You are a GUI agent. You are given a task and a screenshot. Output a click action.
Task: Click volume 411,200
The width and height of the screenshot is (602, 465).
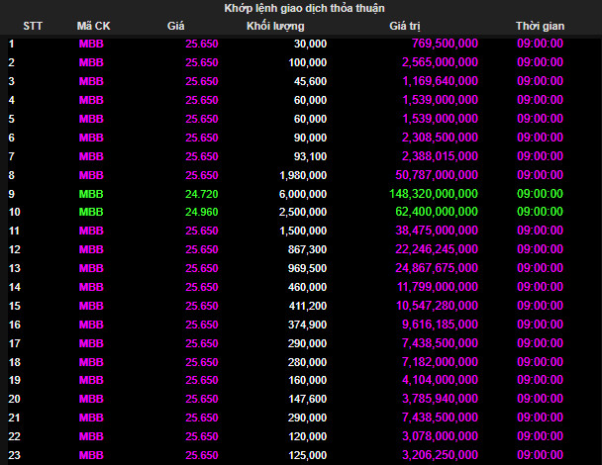click(x=308, y=306)
